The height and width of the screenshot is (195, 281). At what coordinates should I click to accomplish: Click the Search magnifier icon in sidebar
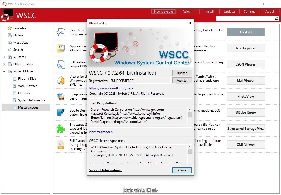[x=9, y=50]
